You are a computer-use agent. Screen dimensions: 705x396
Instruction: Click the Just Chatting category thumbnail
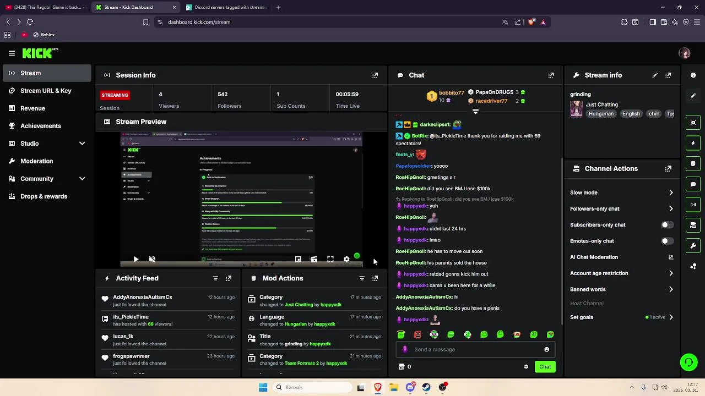576,109
